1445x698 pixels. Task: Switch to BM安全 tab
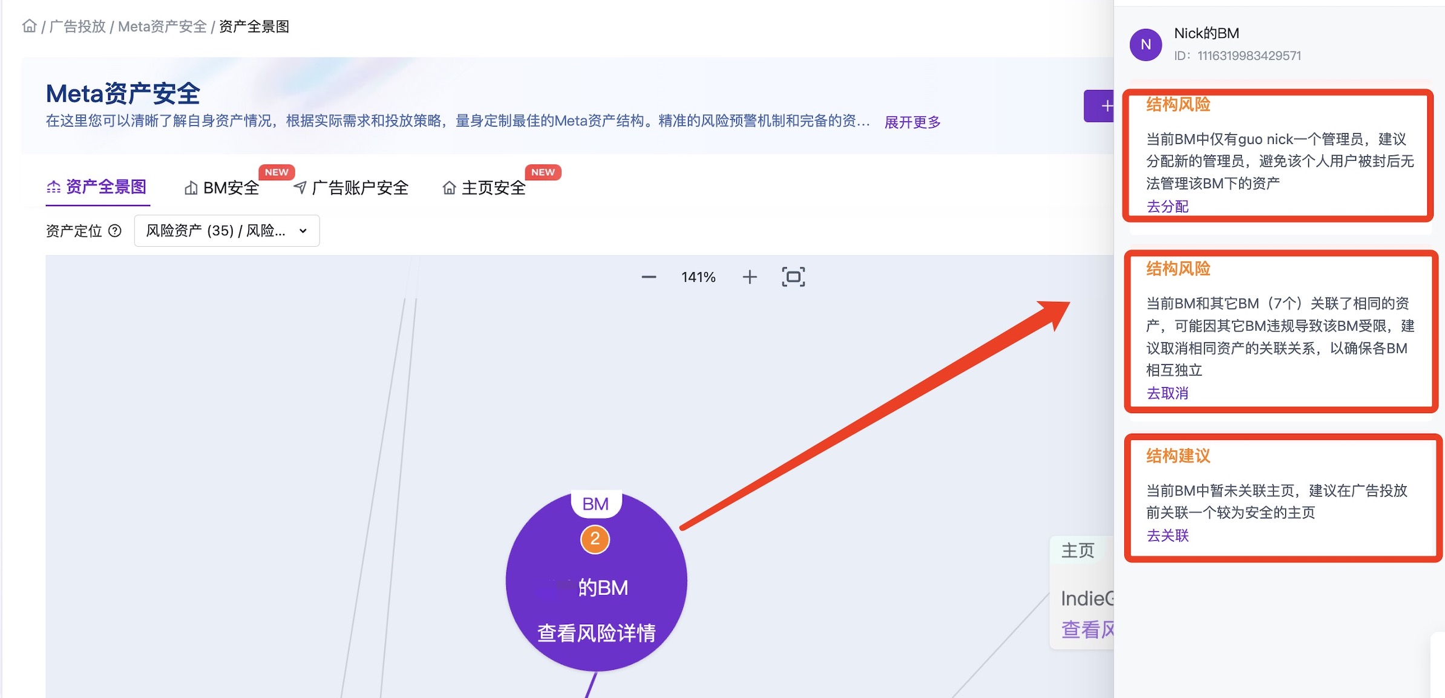tap(221, 188)
